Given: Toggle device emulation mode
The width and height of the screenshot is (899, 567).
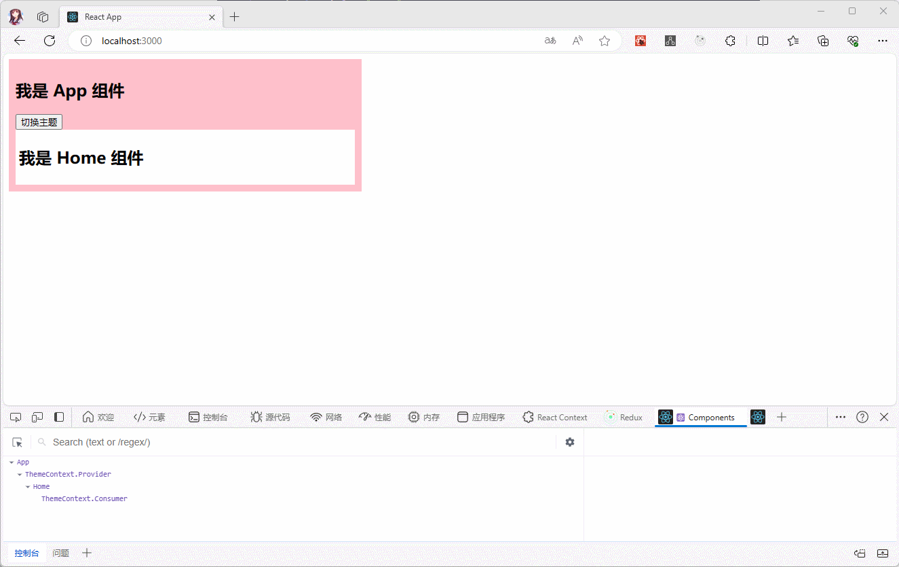Looking at the screenshot, I should click(37, 417).
